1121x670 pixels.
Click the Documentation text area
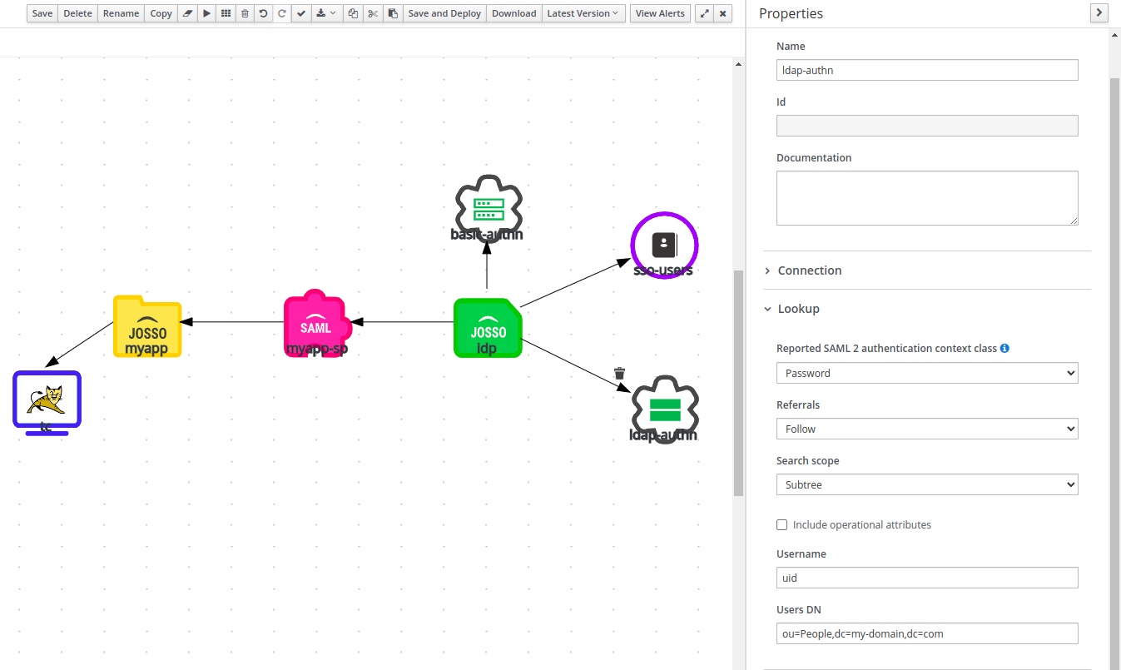(927, 198)
